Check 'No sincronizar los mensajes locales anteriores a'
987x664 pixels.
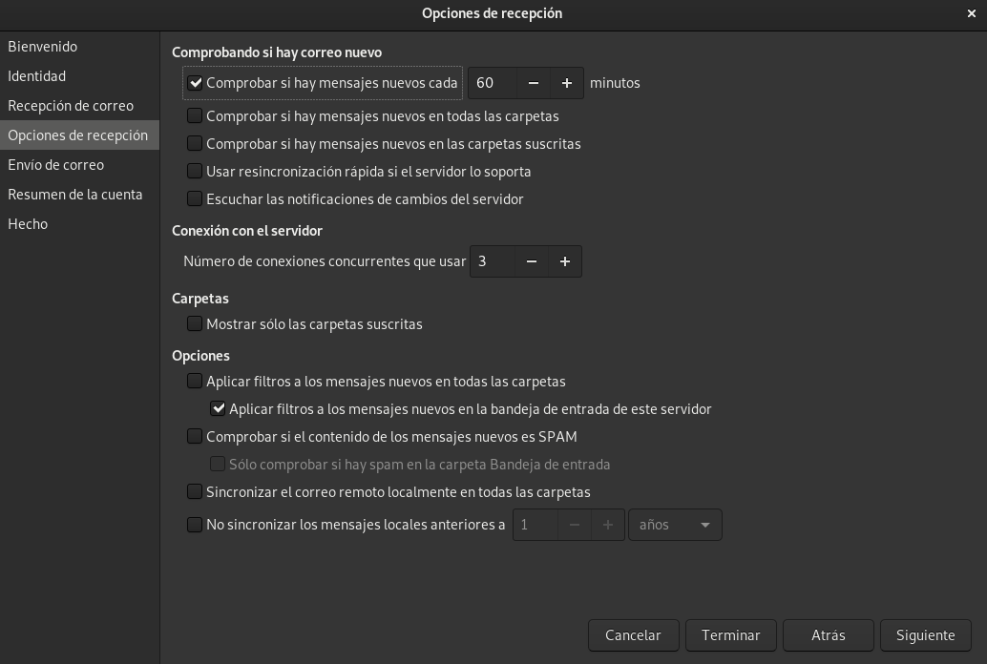(195, 525)
